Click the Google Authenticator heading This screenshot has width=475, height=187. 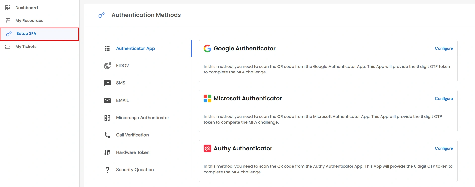pyautogui.click(x=244, y=48)
